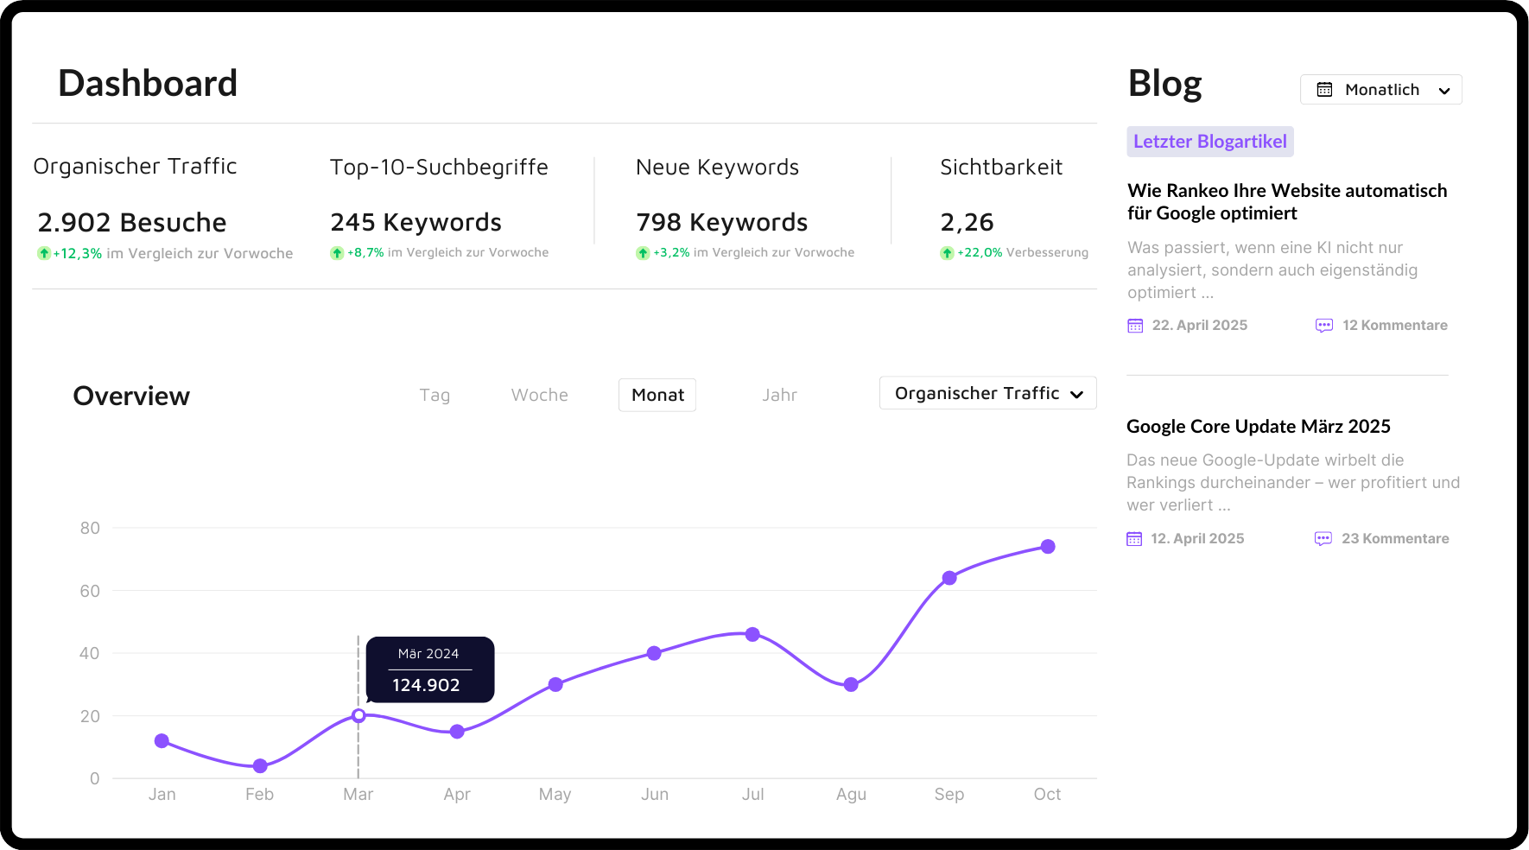Click the calendar icon beside 22. April 2025
Image resolution: width=1529 pixels, height=850 pixels.
(x=1135, y=326)
